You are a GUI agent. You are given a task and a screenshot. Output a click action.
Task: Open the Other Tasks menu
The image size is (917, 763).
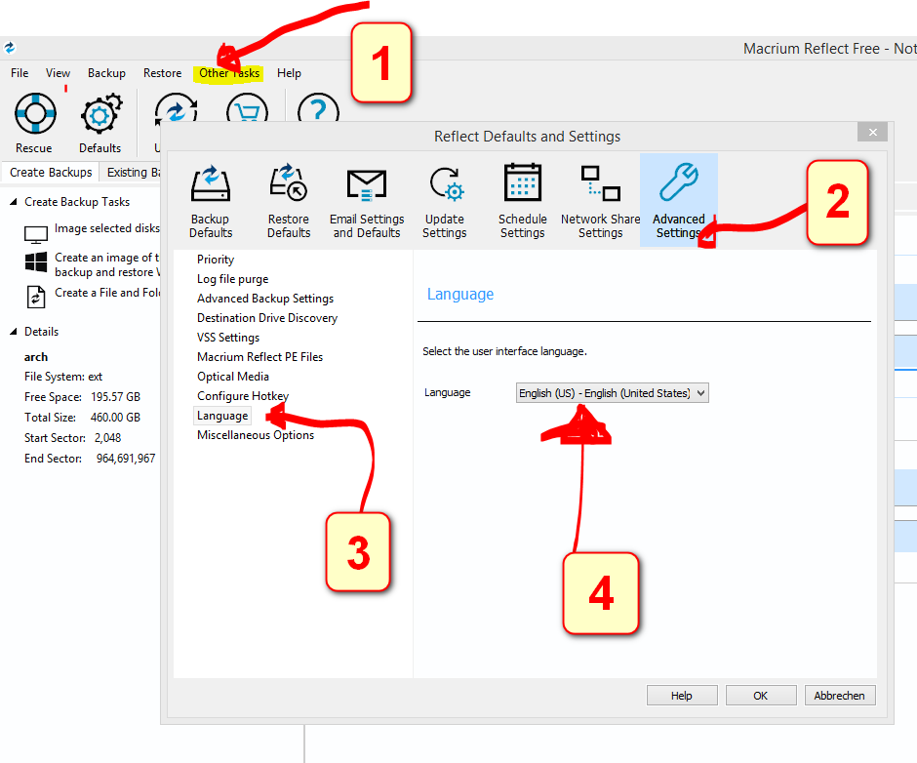pyautogui.click(x=229, y=73)
